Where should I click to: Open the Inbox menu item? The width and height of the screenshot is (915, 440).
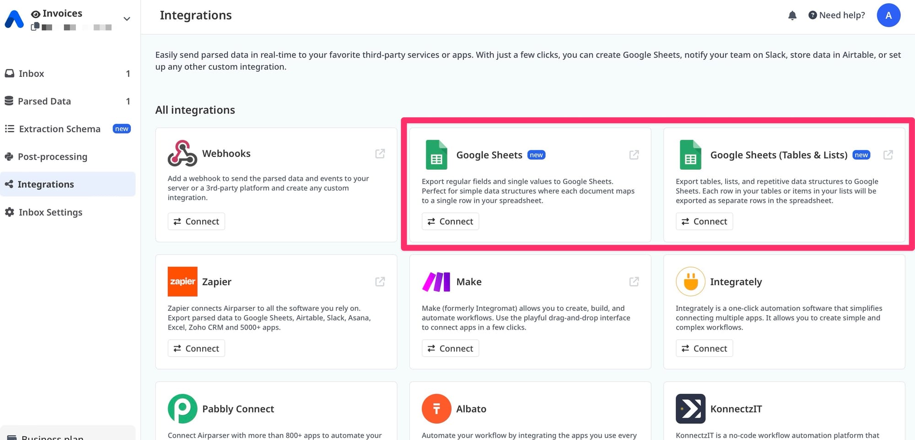point(31,74)
